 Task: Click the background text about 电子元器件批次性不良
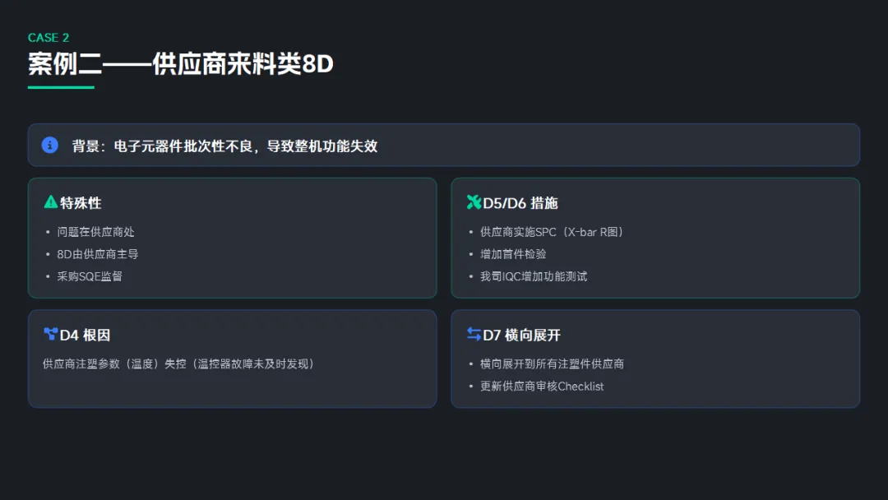pyautogui.click(x=224, y=146)
